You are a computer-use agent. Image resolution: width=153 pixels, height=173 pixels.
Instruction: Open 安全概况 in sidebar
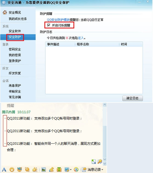[x=15, y=12]
